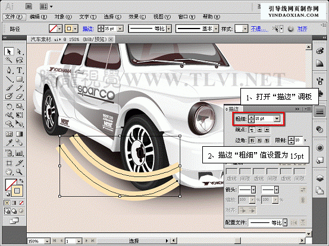Image resolution: width=329 pixels, height=246 pixels.
Task: Open the Stroke panel options menu
Action: coord(308,109)
